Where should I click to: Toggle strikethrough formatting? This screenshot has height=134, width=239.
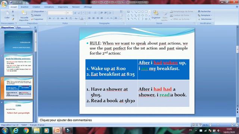coord(62,18)
